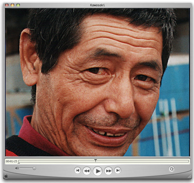Jump to the start of the movie
Screen dimensions: 194x183
77,170
